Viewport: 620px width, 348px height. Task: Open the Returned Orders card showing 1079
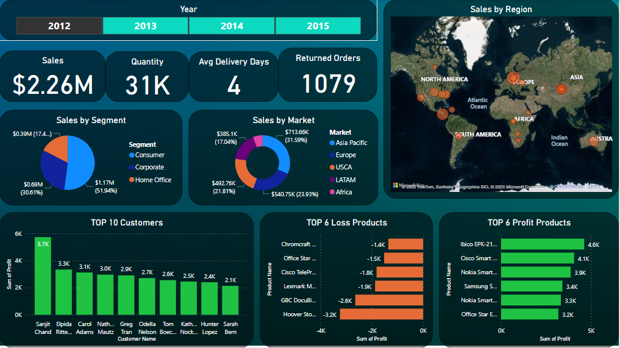[328, 75]
